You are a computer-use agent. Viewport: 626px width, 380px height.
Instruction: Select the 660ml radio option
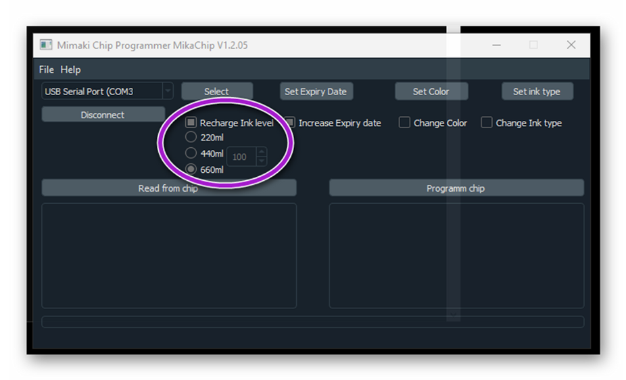click(191, 169)
